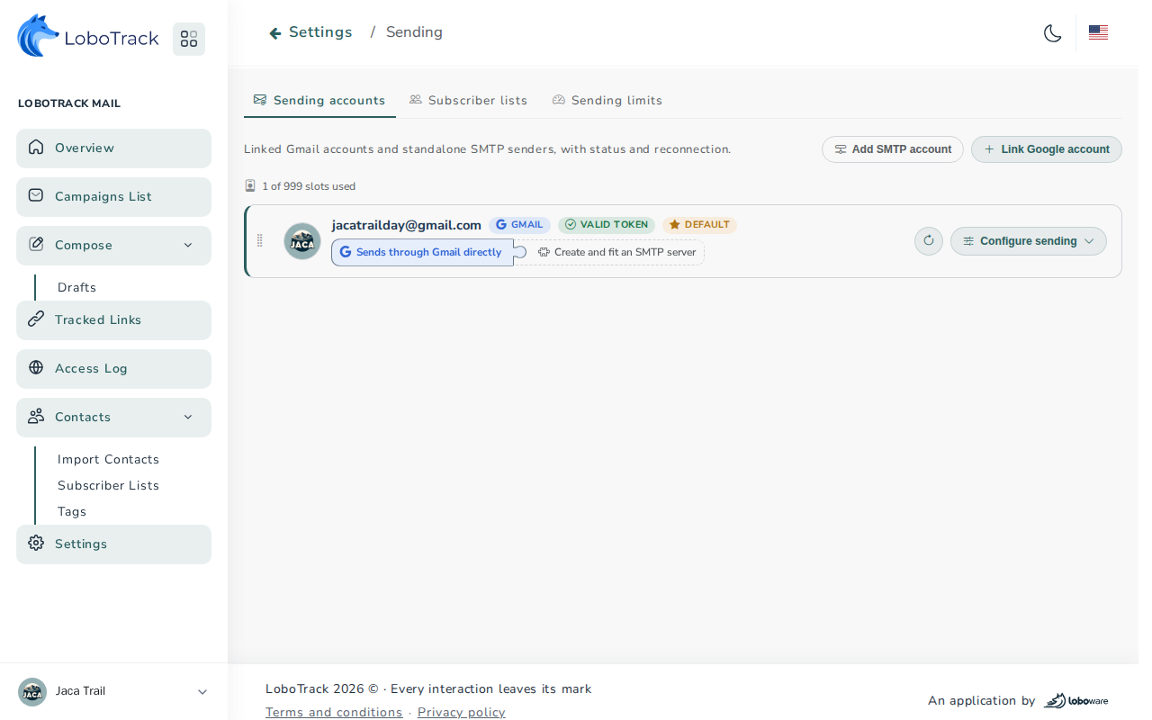Open Settings from the sidebar
The height and width of the screenshot is (720, 1152).
(113, 544)
